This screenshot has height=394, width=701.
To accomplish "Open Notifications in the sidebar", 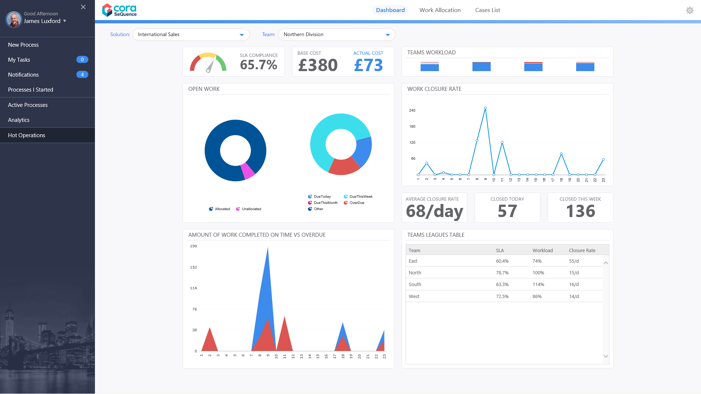I will point(23,74).
